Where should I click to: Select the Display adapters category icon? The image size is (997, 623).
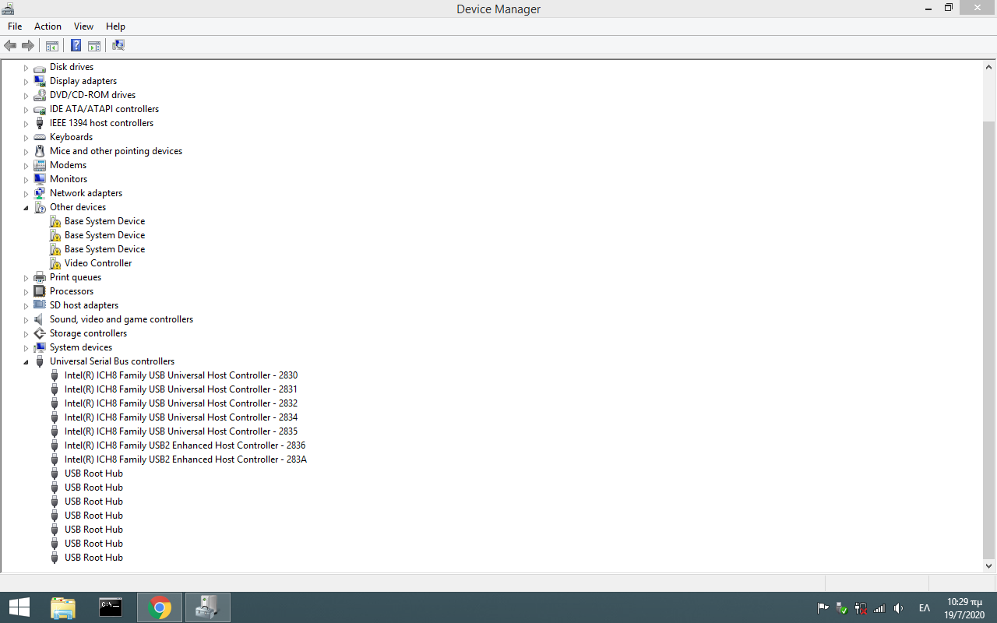(40, 81)
